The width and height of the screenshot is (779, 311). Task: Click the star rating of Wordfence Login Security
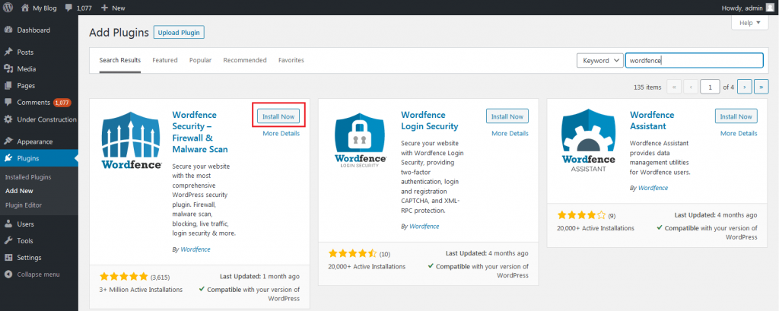click(x=353, y=253)
